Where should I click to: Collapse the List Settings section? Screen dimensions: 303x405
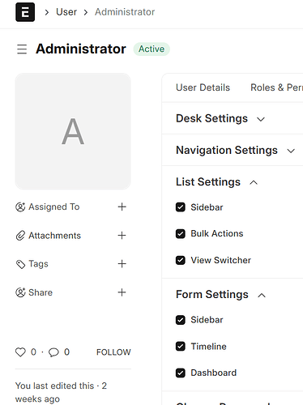pos(217,182)
